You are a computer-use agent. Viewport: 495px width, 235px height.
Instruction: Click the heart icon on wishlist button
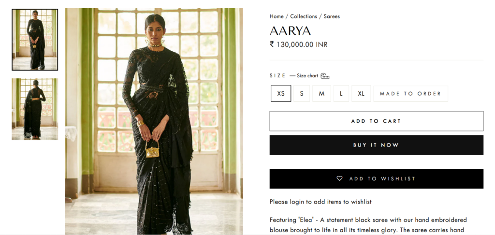pos(339,178)
